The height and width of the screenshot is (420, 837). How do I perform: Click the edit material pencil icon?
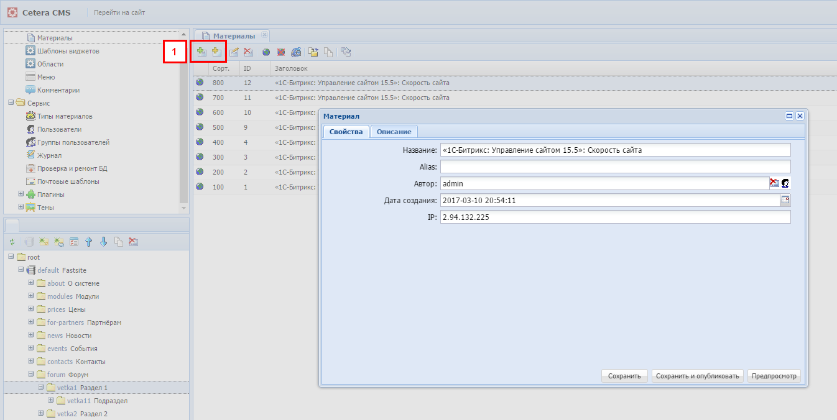pyautogui.click(x=234, y=52)
